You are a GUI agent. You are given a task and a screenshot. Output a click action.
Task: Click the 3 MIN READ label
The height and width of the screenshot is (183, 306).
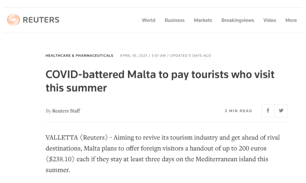point(238,111)
